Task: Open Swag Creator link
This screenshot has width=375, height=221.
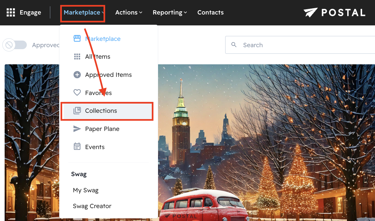Action: (x=92, y=206)
